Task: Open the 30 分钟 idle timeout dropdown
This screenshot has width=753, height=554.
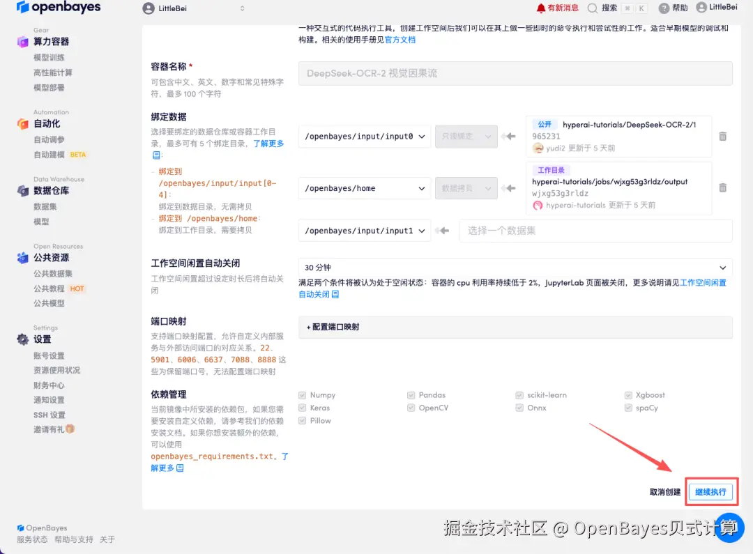Action: click(x=515, y=268)
